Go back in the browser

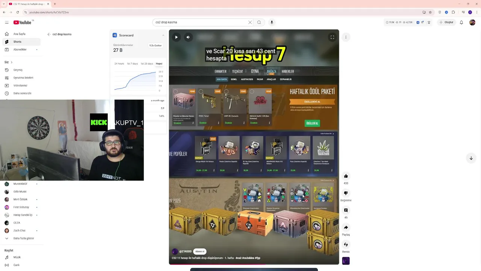pyautogui.click(x=4, y=12)
